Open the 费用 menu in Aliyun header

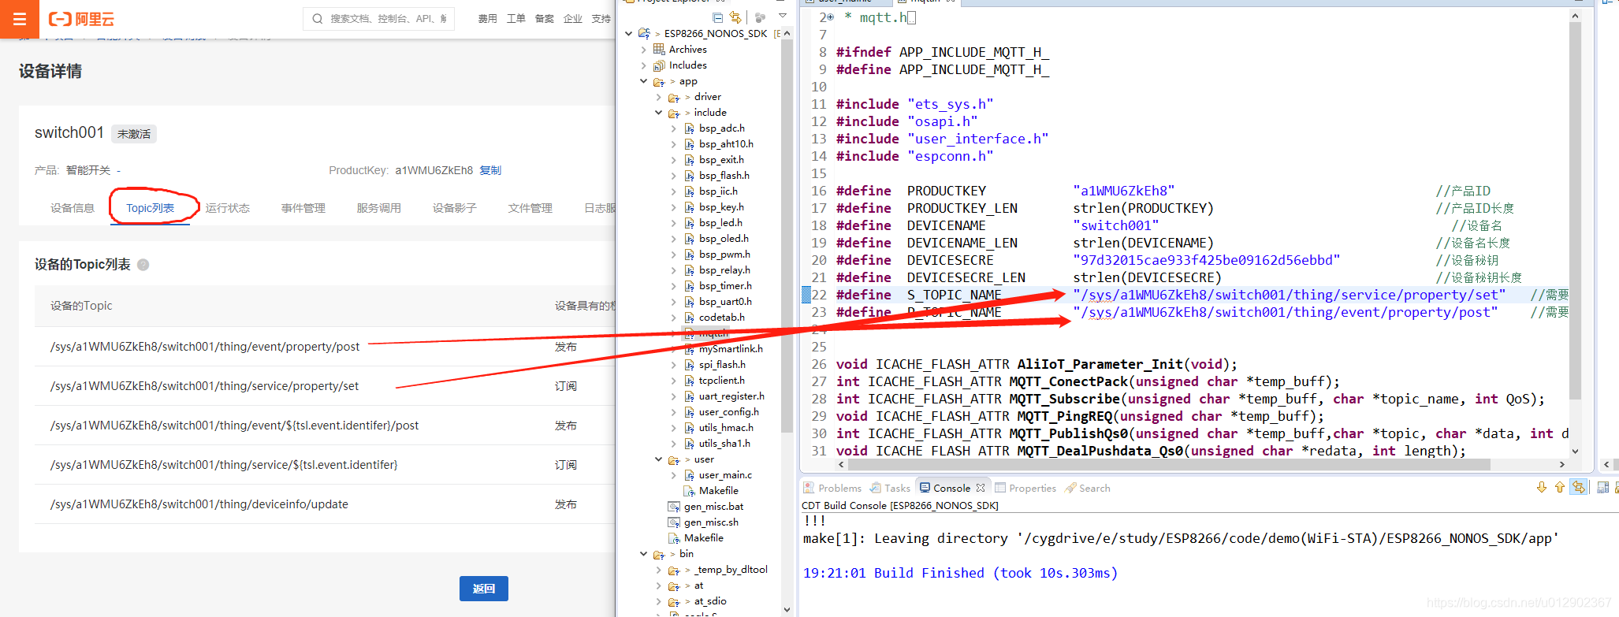pos(487,19)
